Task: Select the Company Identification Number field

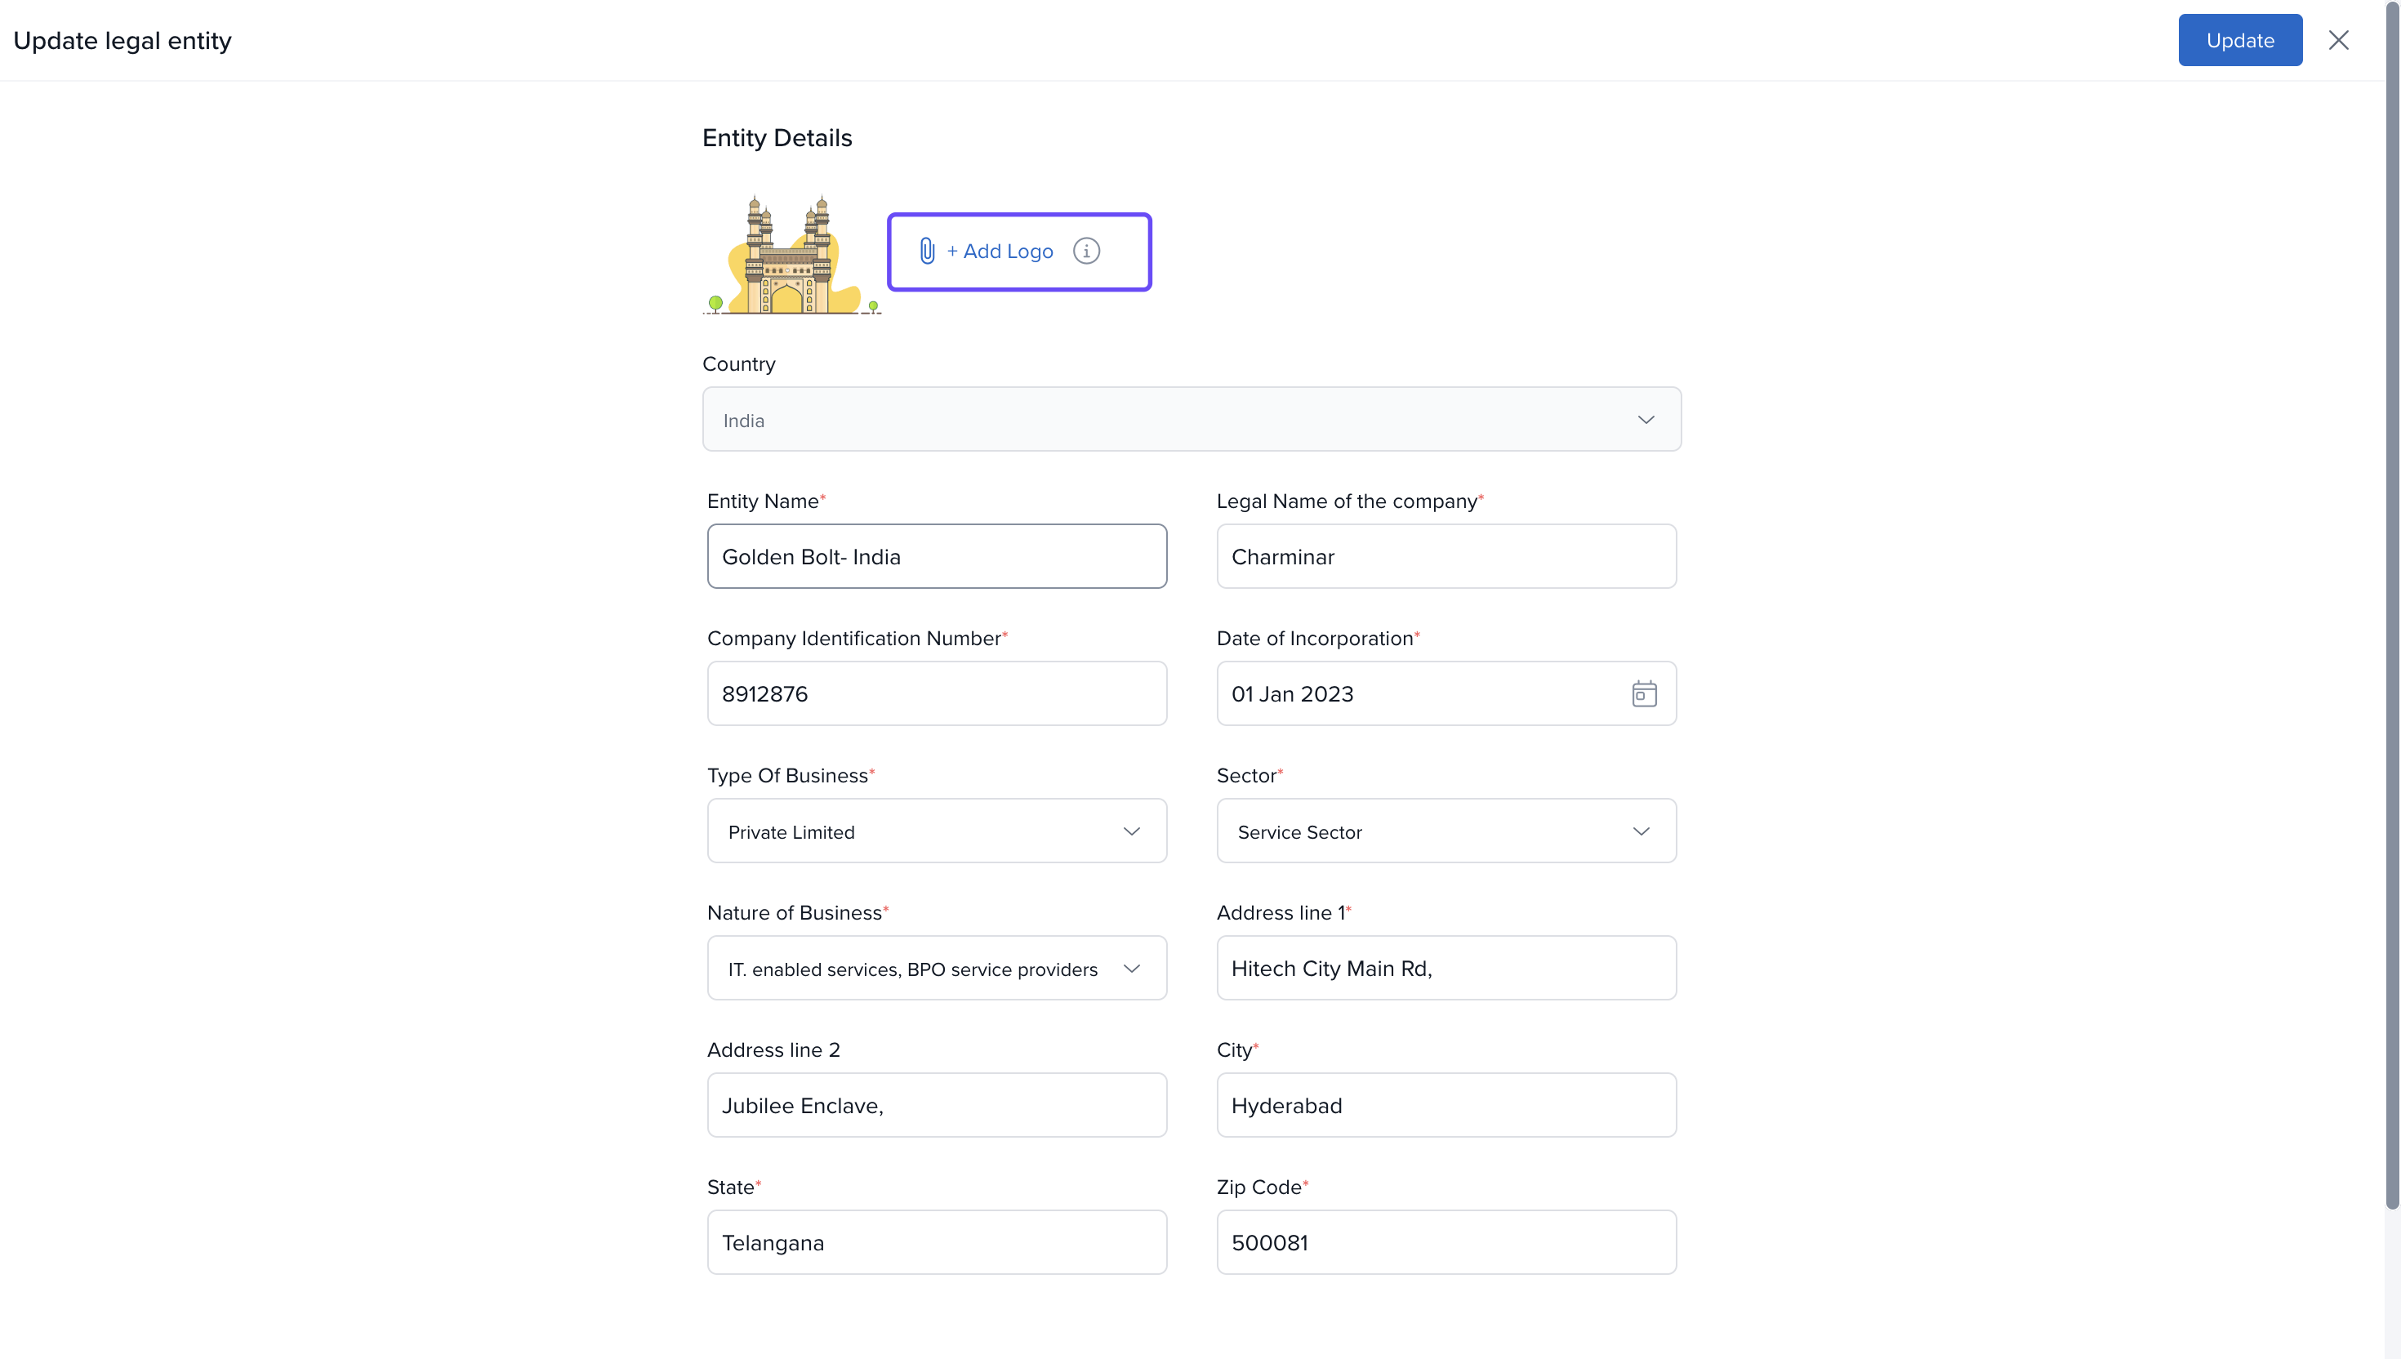Action: coord(936,693)
